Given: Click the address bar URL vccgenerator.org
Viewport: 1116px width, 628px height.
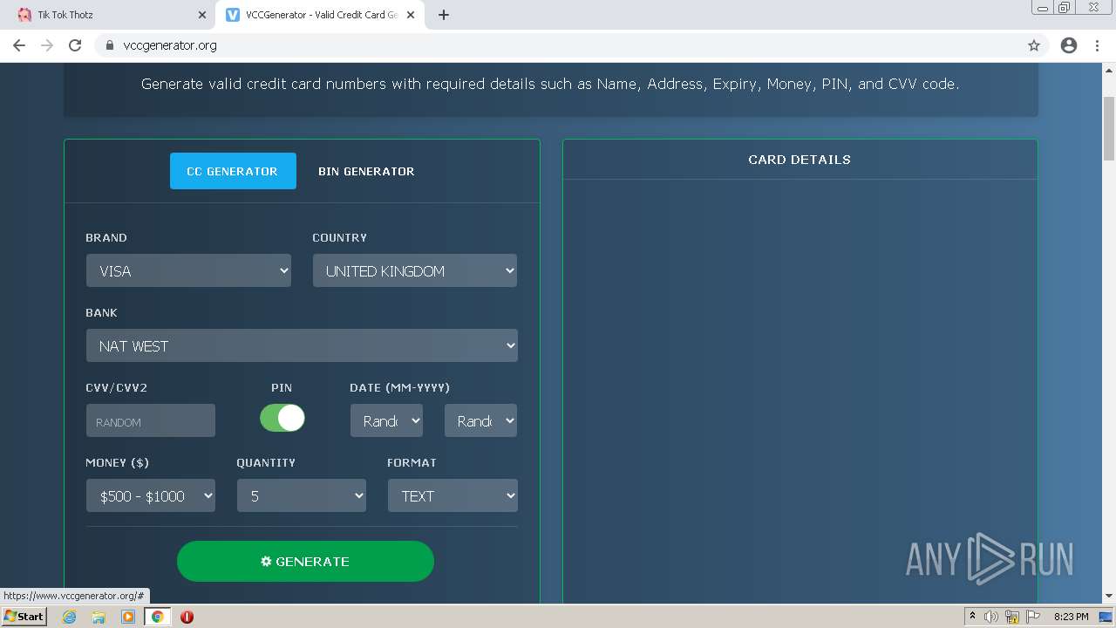Looking at the screenshot, I should coord(170,45).
